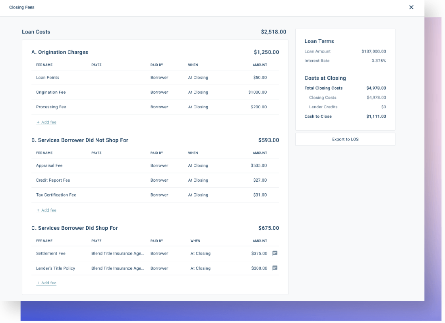Image resolution: width=445 pixels, height=323 pixels.
Task: Close the Closing Fees dialog
Action: click(411, 7)
